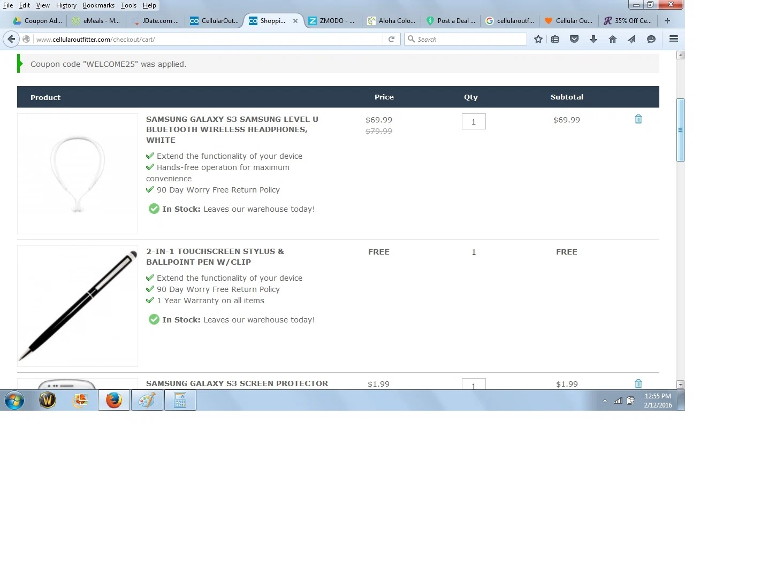The image size is (761, 569).
Task: Switch to the ZMODO tab
Action: point(332,21)
